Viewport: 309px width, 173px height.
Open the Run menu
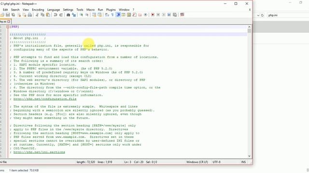[100, 10]
